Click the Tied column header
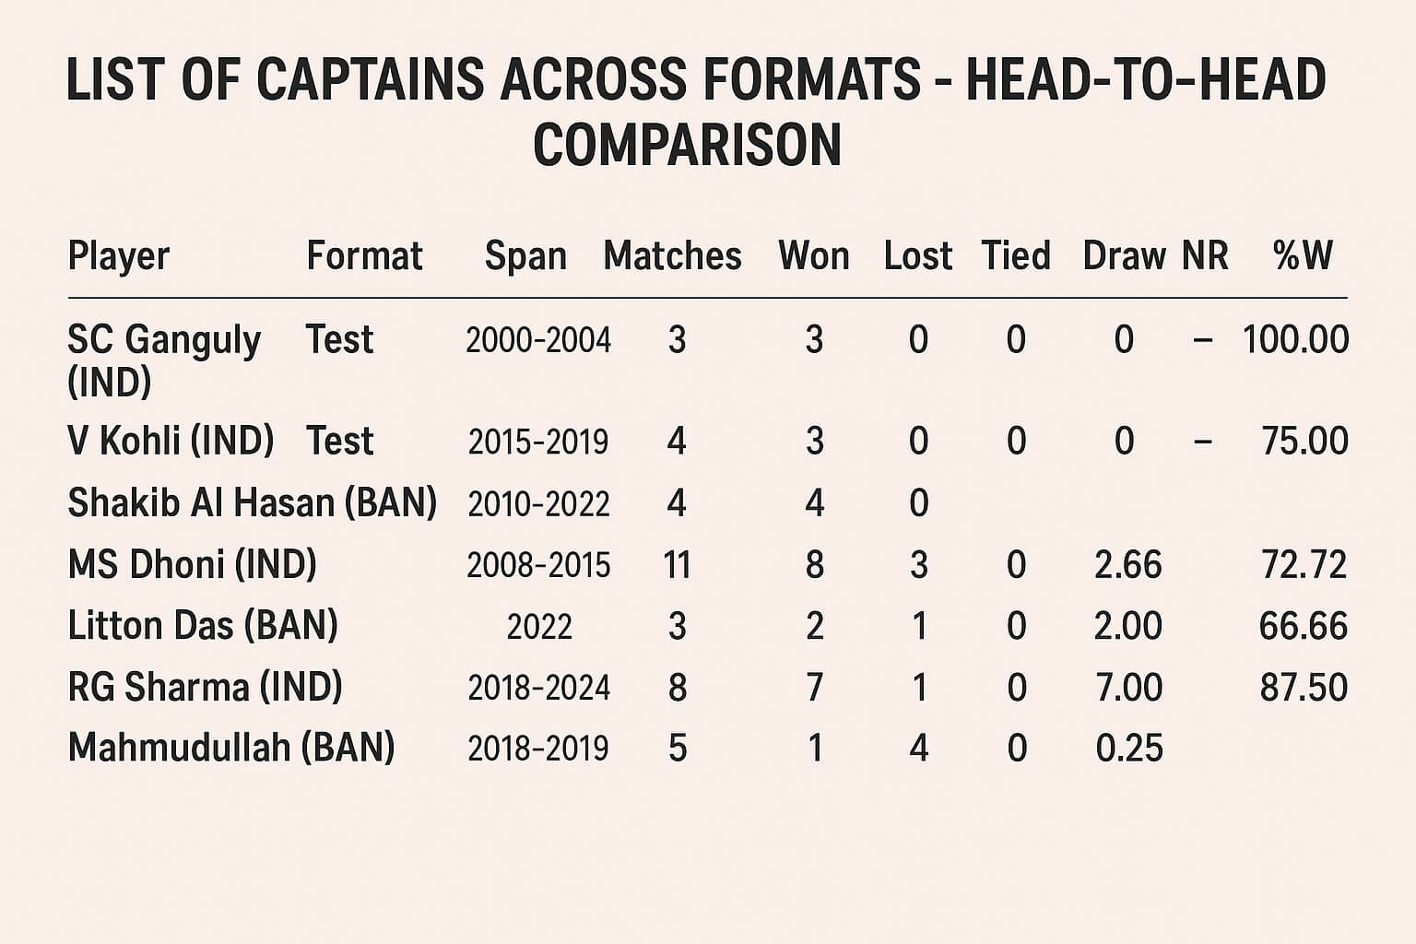The image size is (1416, 944). [x=1015, y=255]
